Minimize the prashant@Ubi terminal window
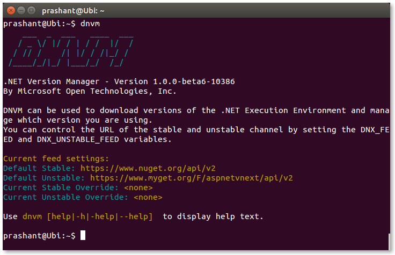 click(x=21, y=11)
